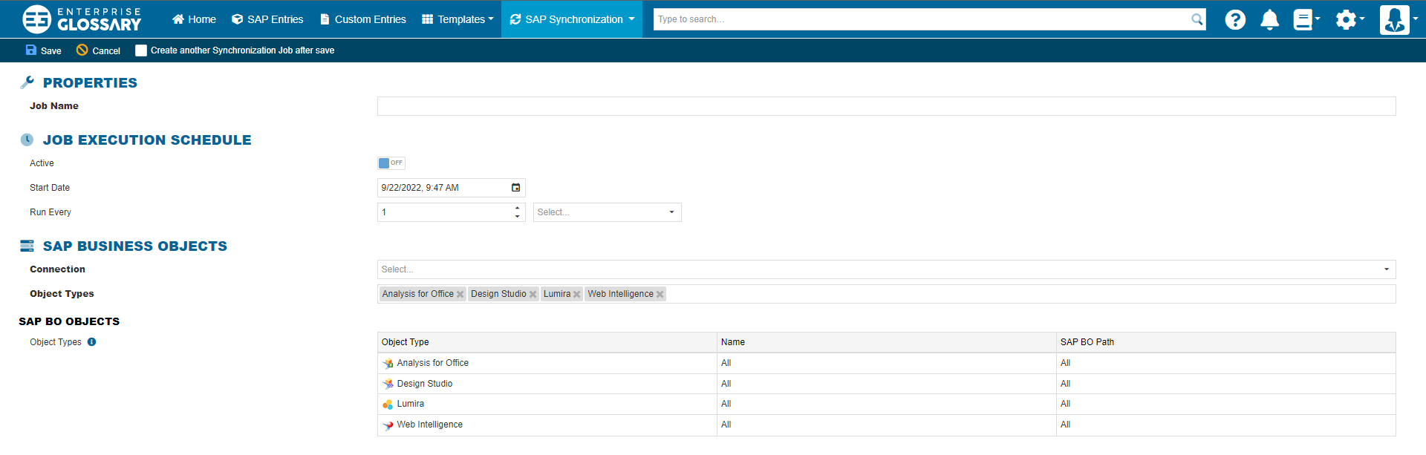Open the notifications bell icon
Image resolution: width=1426 pixels, height=455 pixels.
(1269, 20)
